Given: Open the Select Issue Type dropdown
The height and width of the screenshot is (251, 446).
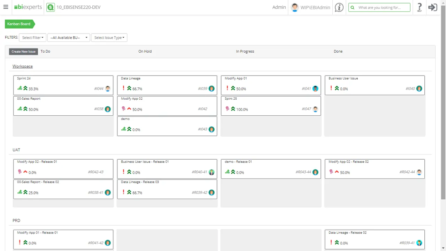Looking at the screenshot, I should click(109, 38).
